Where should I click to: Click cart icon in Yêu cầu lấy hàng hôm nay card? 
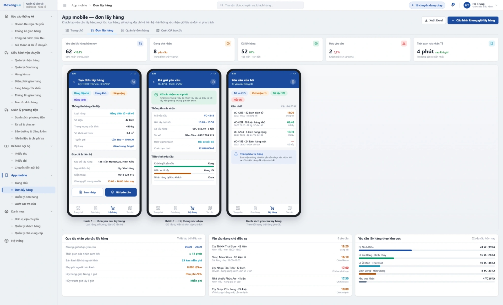140,44
